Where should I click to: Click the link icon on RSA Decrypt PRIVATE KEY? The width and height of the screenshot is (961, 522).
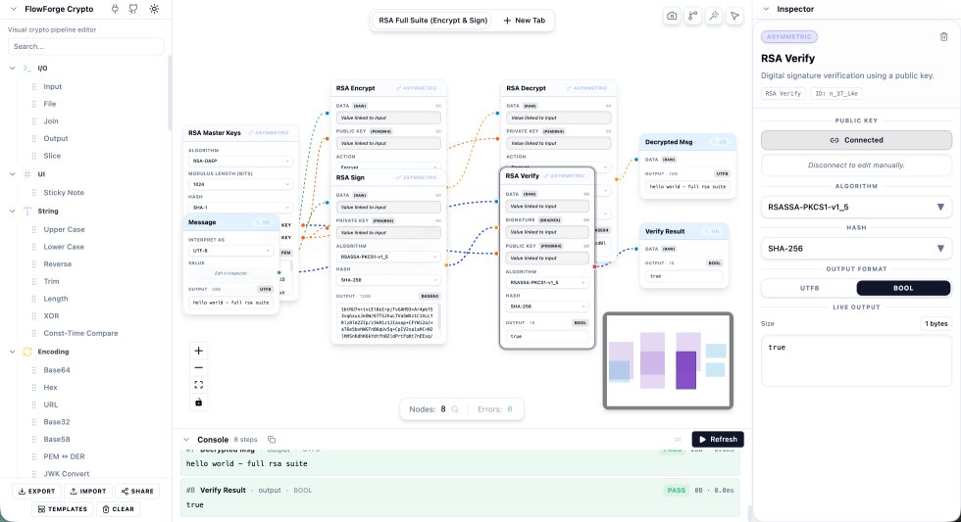pyautogui.click(x=608, y=131)
